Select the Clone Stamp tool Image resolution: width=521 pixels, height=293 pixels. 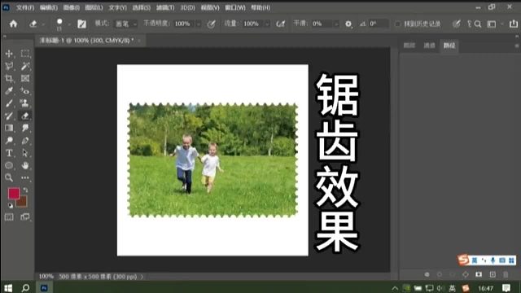(25, 103)
